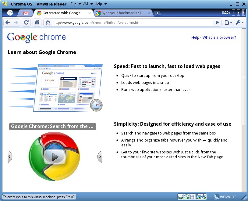Go back using the back arrow
Viewport: 248px width, 201px height.
coord(7,22)
